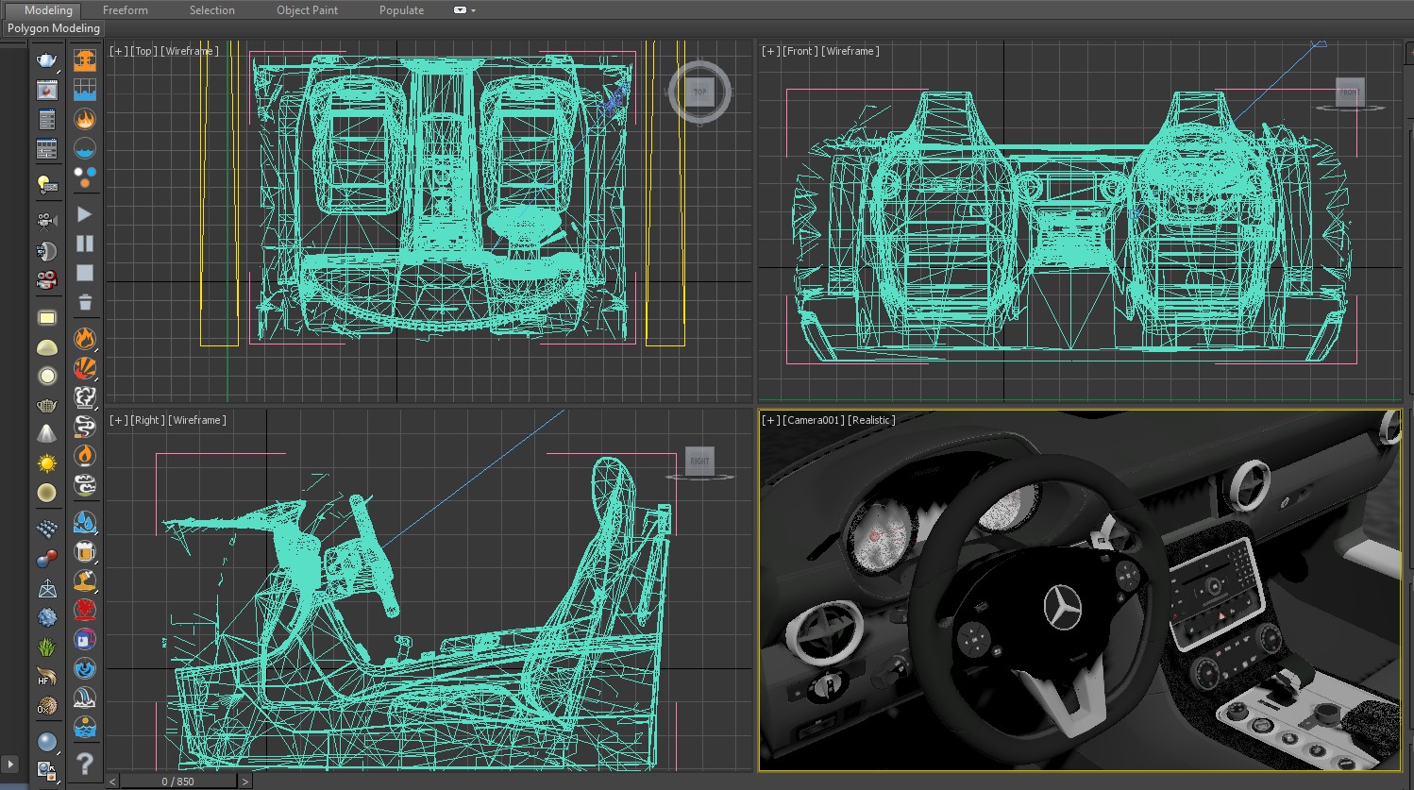The width and height of the screenshot is (1414, 790).
Task: Click the blue grid proxy icon
Action: pyautogui.click(x=47, y=529)
